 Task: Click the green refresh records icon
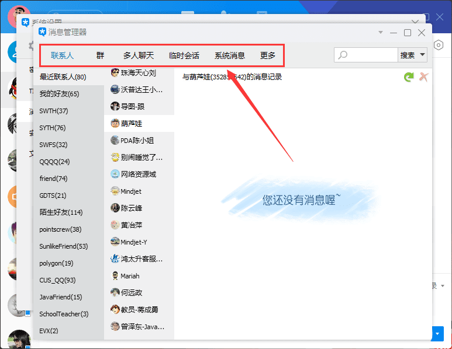409,77
